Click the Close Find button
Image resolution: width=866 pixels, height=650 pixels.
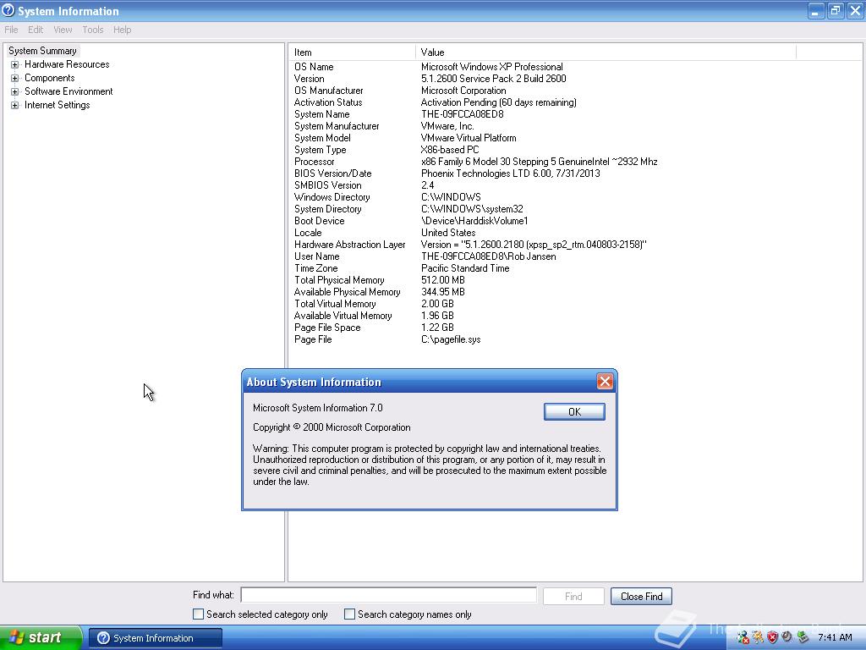pos(641,597)
